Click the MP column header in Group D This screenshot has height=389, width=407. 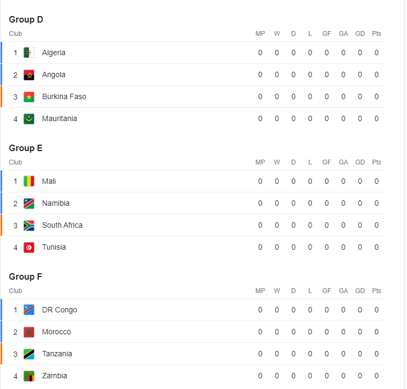pos(260,34)
